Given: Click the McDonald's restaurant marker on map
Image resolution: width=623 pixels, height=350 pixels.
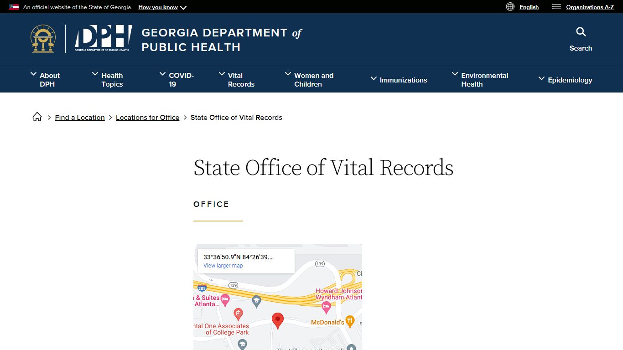Looking at the screenshot, I should [350, 321].
